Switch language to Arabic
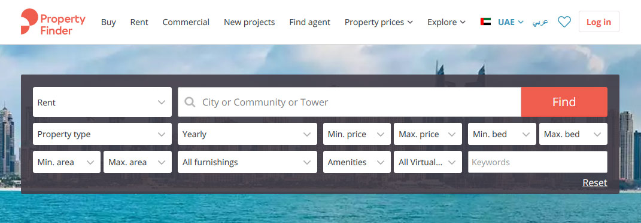 pyautogui.click(x=540, y=22)
